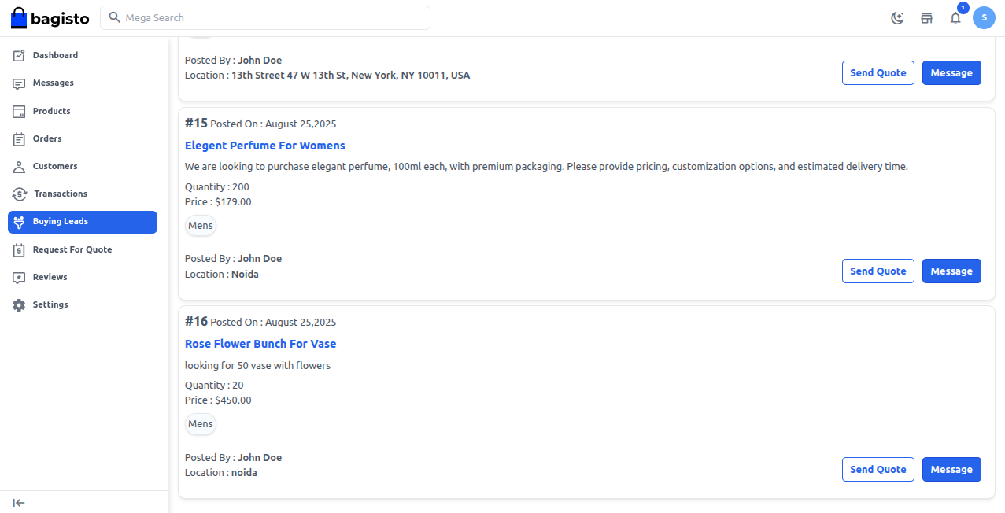Image resolution: width=1005 pixels, height=513 pixels.
Task: Select the Customers icon in sidebar
Action: click(19, 166)
